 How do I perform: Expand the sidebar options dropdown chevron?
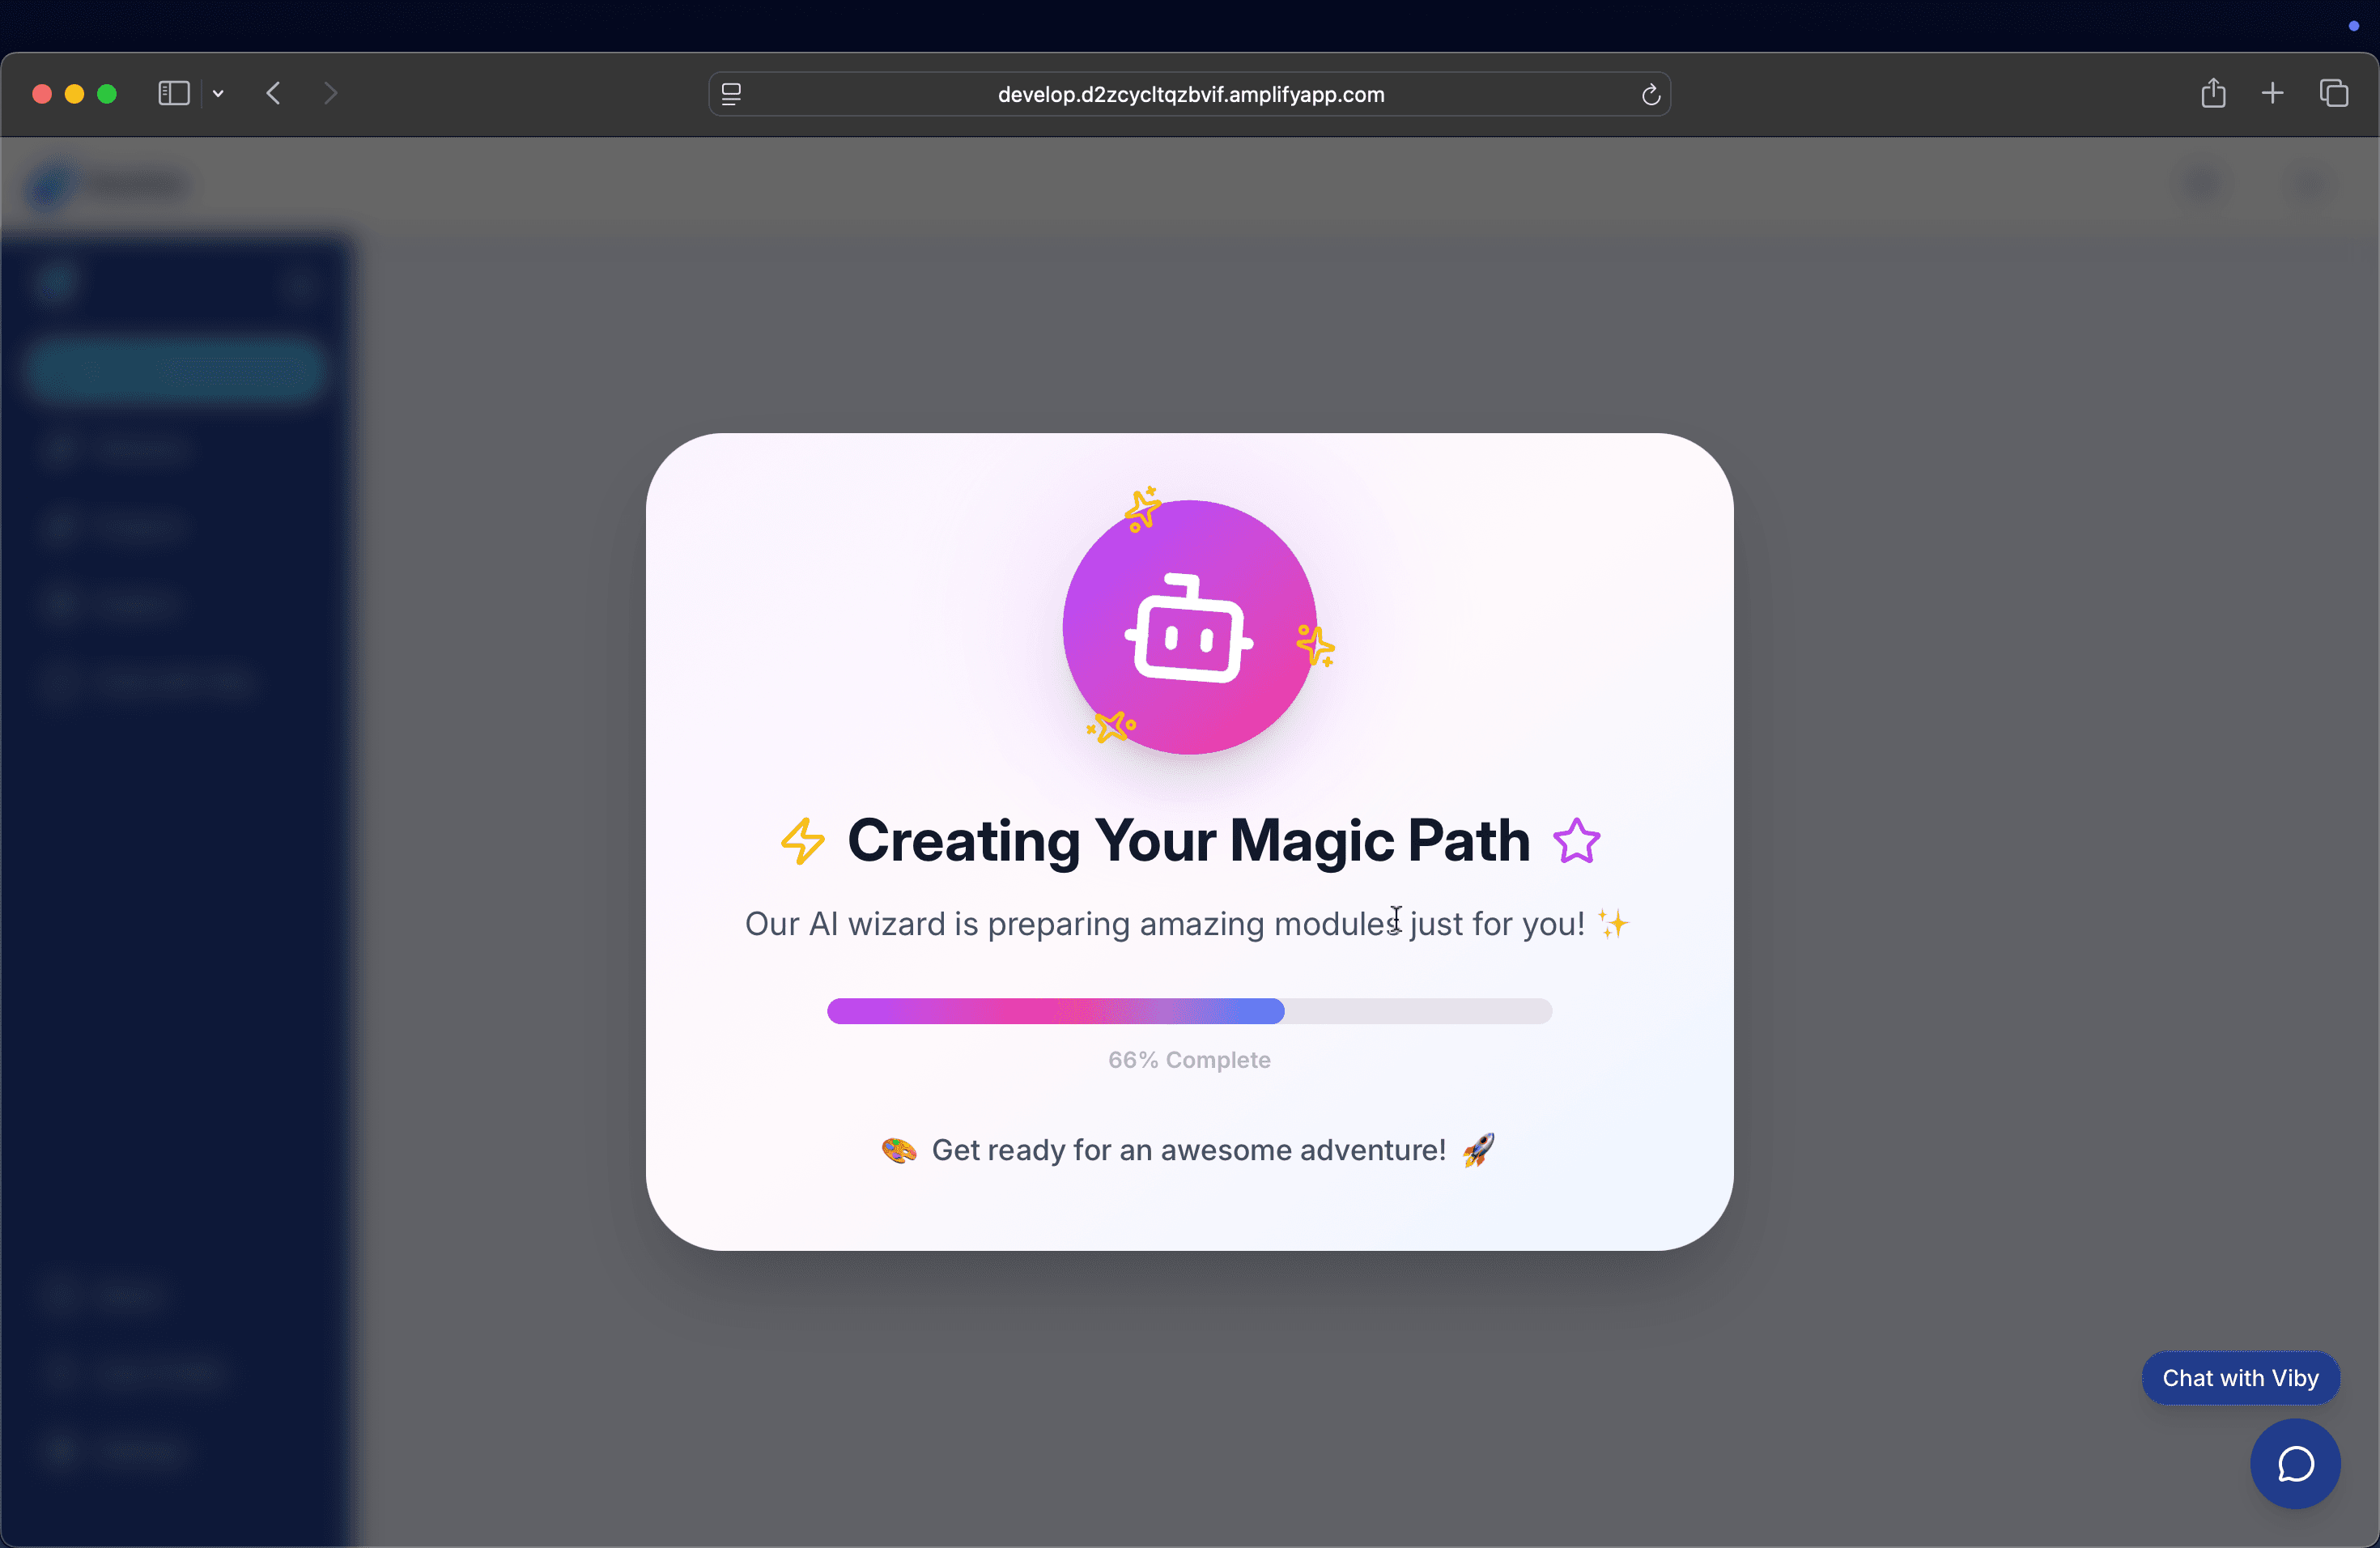pos(218,94)
